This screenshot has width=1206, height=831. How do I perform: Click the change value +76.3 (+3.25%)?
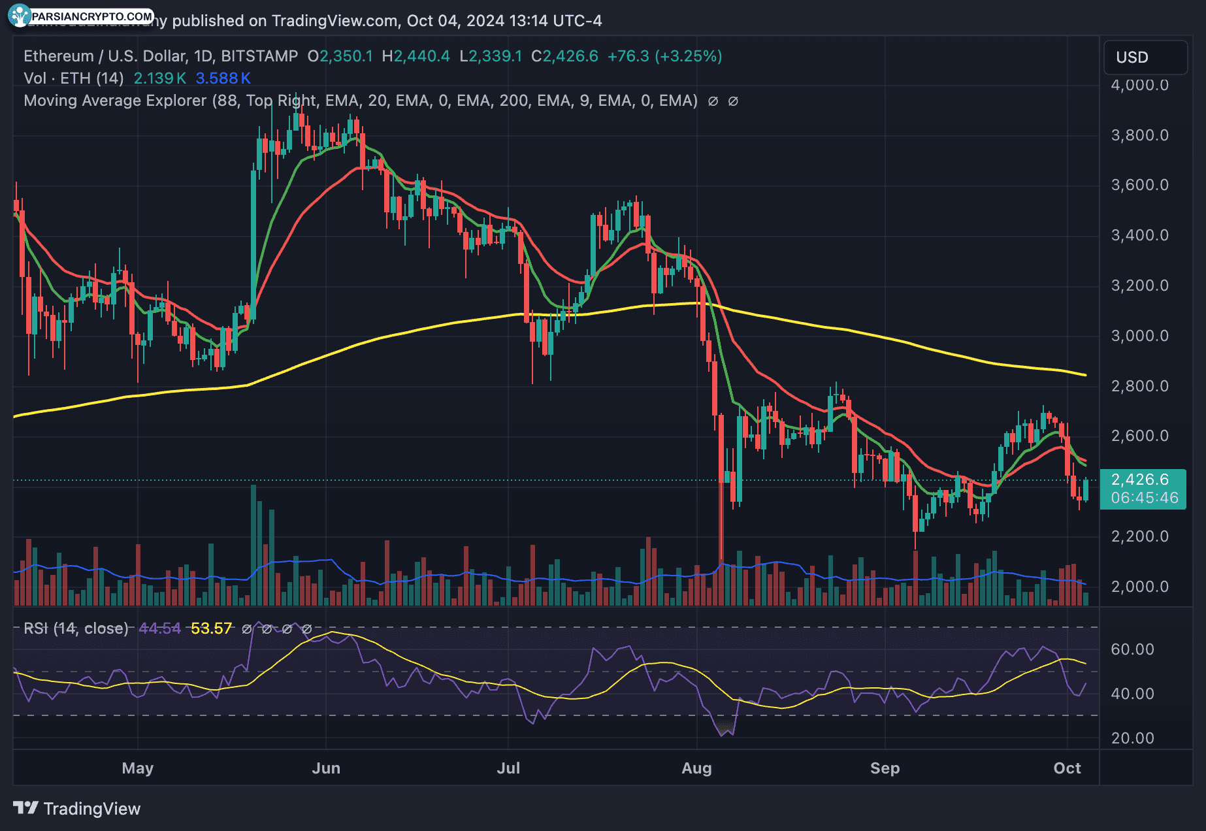click(x=664, y=56)
